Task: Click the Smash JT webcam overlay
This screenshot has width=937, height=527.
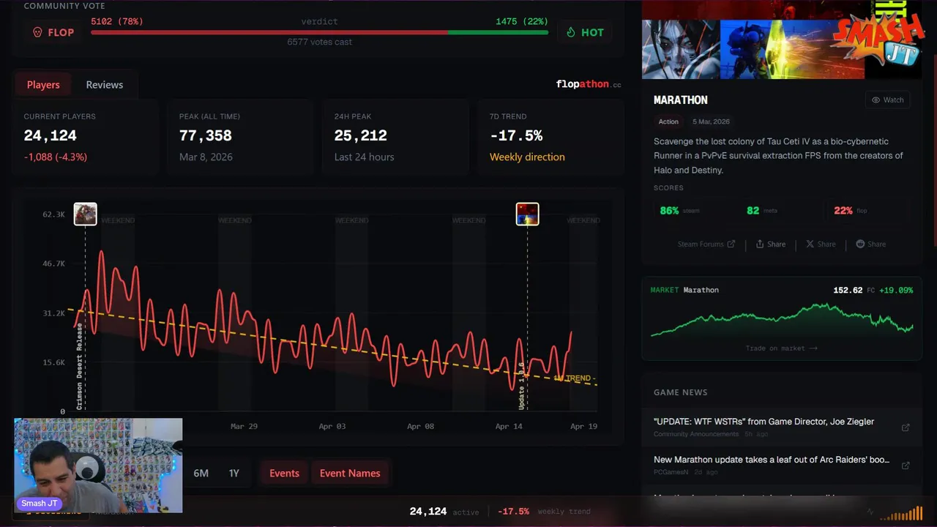Action: click(x=98, y=466)
